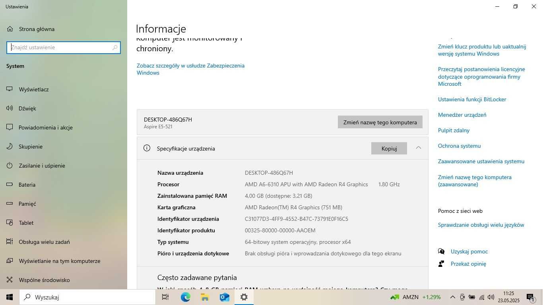Open File Explorer from the taskbar
This screenshot has width=543, height=305.
click(x=205, y=297)
